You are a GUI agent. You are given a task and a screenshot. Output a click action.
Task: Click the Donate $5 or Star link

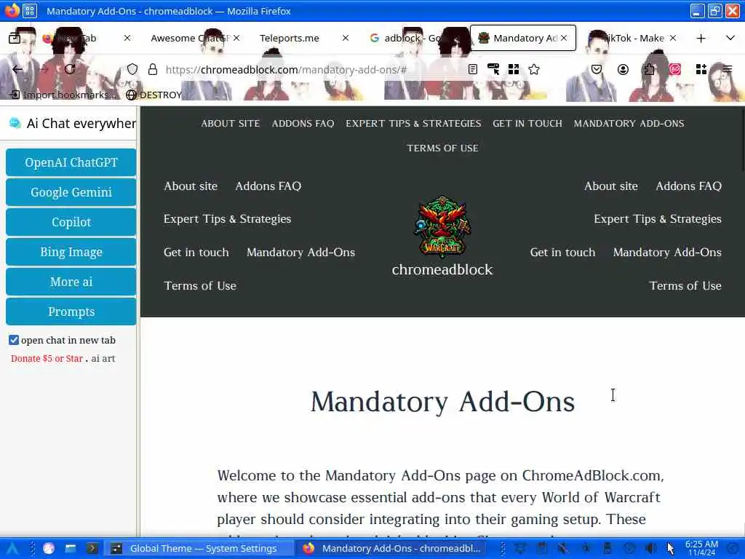(x=47, y=358)
